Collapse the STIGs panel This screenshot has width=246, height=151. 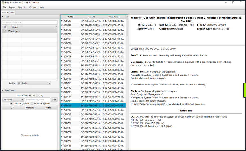coord(3,17)
